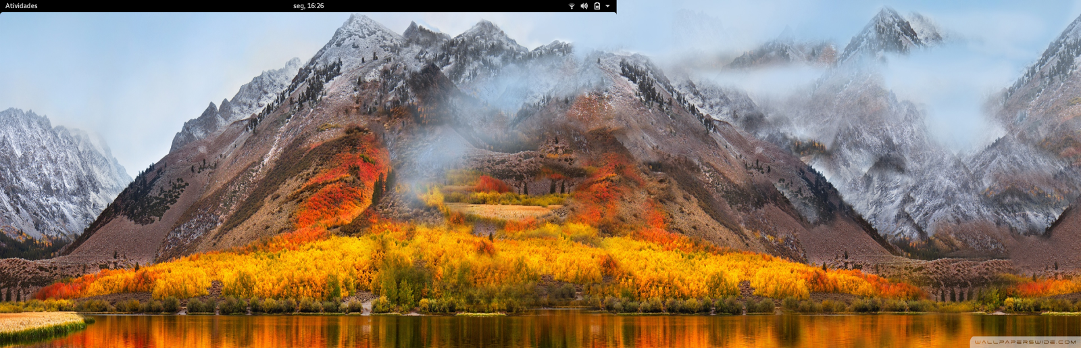Click the lake's orange reflection at bottom center
Viewport: 1081px width, 348px height.
click(540, 331)
